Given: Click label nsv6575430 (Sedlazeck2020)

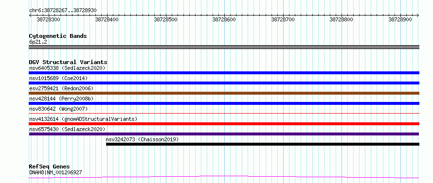Looking at the screenshot, I should pos(67,129).
